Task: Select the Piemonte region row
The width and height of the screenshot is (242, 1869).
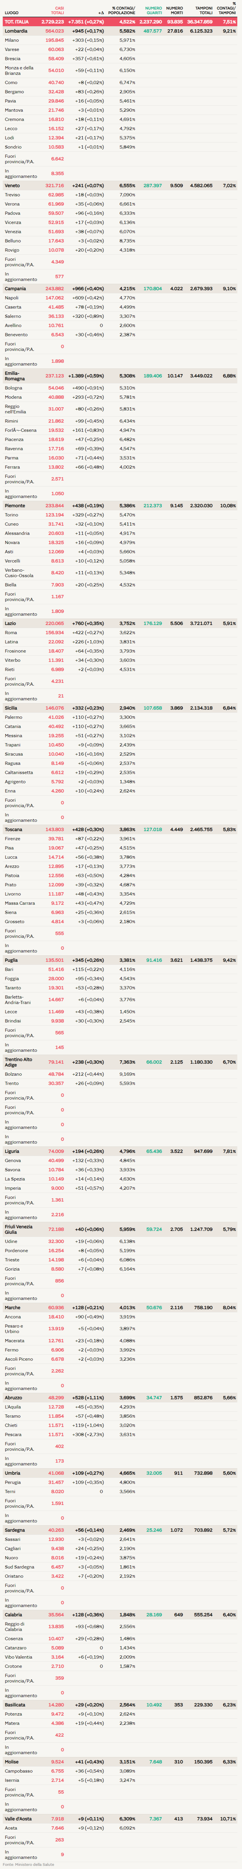Action: click(14, 506)
